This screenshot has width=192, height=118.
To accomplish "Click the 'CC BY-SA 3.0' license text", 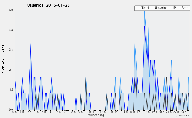I will point(182,115).
